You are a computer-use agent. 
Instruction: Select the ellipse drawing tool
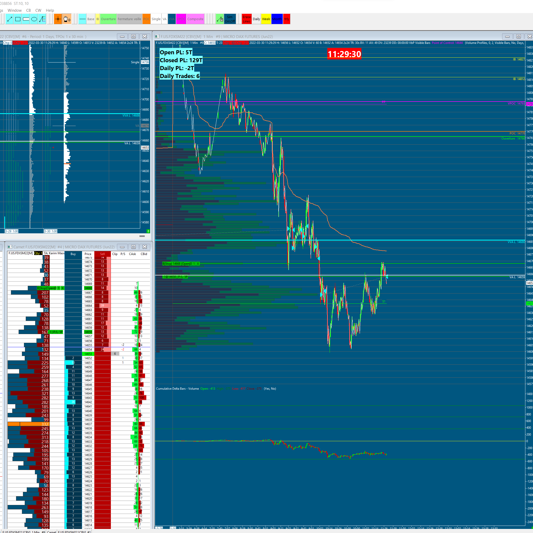[34, 19]
